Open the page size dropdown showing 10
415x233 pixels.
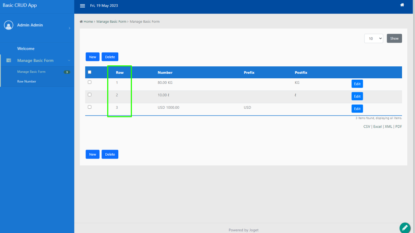tap(373, 38)
